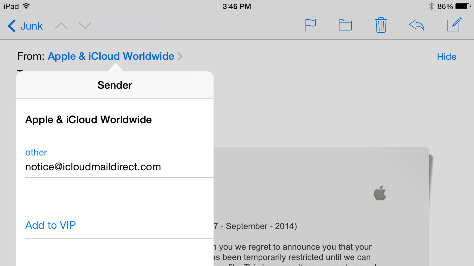Delete message with trash icon

381,25
